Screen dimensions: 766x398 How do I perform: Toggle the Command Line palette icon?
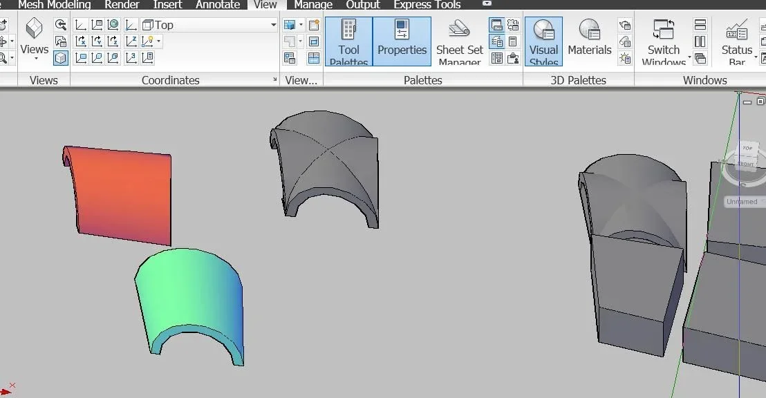(x=497, y=25)
